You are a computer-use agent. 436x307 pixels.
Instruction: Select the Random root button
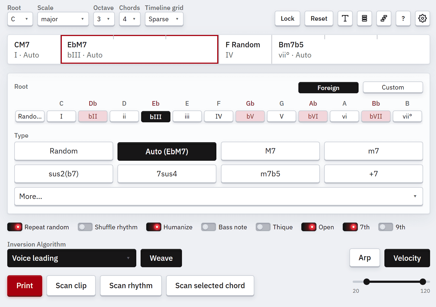[30, 116]
